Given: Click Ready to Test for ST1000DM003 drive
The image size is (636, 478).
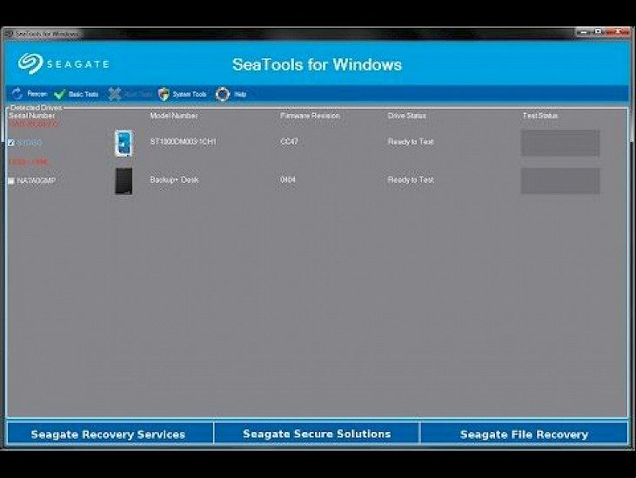Looking at the screenshot, I should (x=411, y=142).
